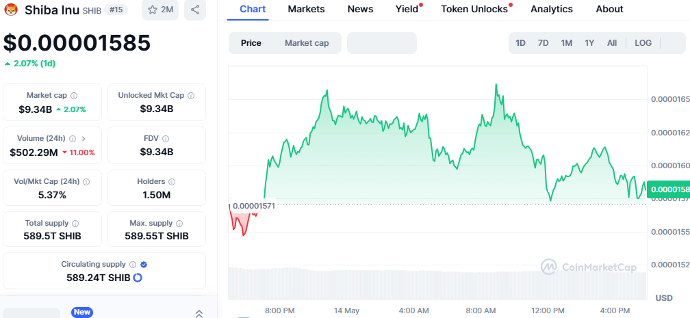Image resolution: width=690 pixels, height=318 pixels.
Task: Open the Yield tab
Action: pyautogui.click(x=407, y=9)
